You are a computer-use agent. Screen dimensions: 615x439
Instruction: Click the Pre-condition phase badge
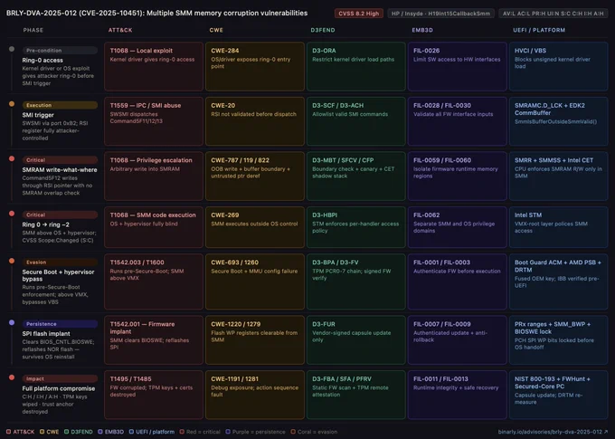pyautogui.click(x=60, y=51)
